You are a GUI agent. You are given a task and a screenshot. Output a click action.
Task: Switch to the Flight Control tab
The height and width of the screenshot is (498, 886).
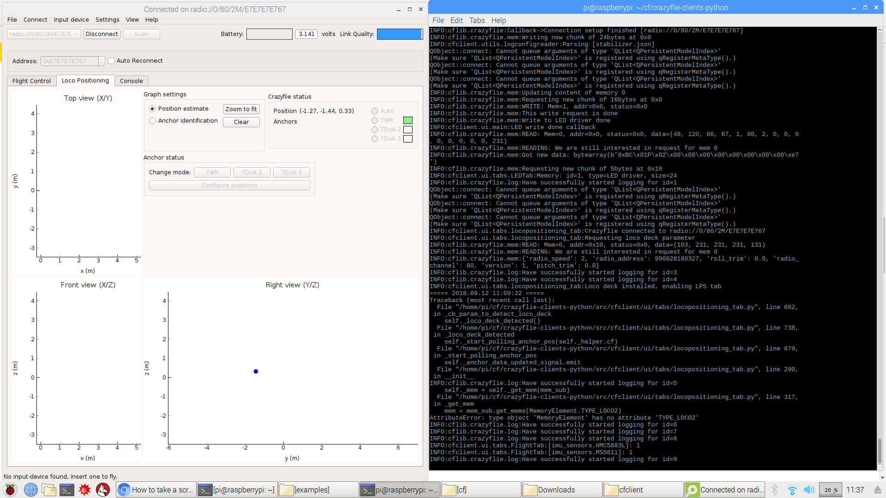point(31,81)
